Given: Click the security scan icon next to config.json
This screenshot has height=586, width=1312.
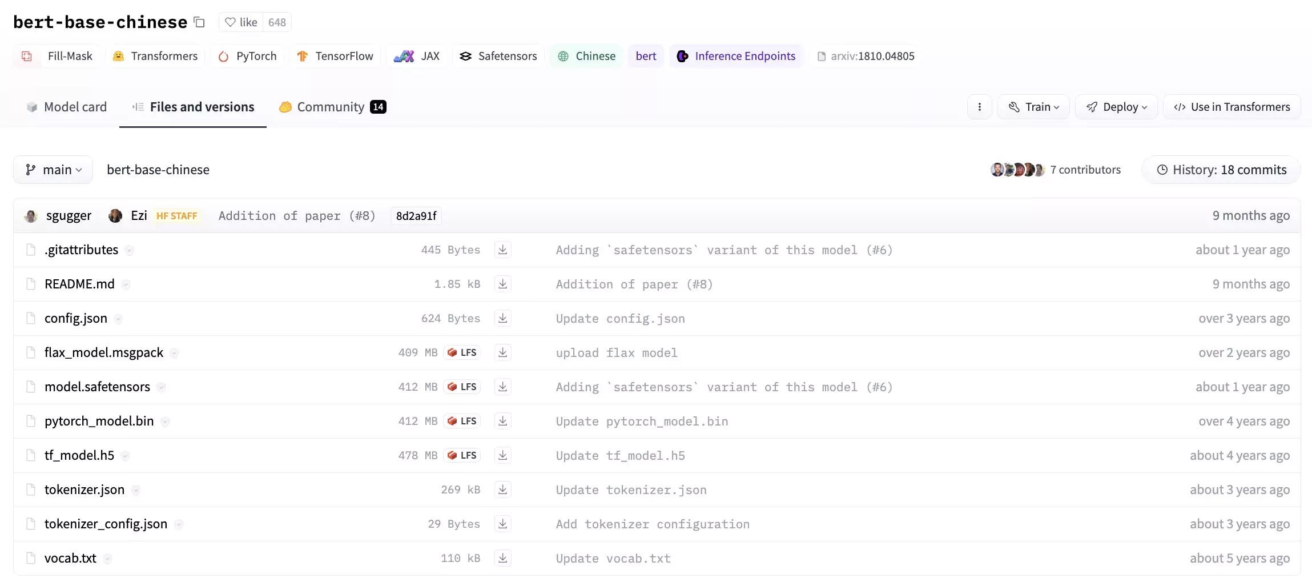Looking at the screenshot, I should coord(118,319).
